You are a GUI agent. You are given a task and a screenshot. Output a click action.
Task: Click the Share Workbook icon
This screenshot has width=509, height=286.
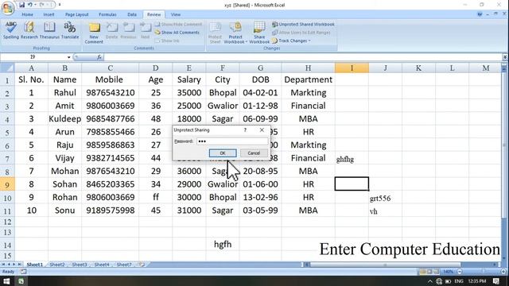click(x=259, y=33)
